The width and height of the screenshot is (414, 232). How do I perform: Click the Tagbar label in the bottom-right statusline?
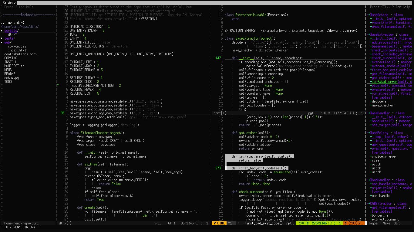coord(373,223)
